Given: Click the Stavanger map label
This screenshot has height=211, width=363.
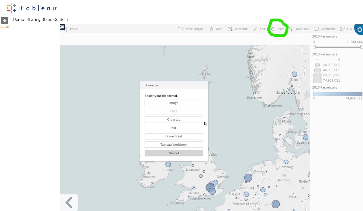Looking at the screenshot, I should pos(254,97).
